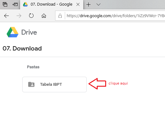Open a new browser tab with plus
Image resolution: width=165 pixels, height=121 pixels.
(x=88, y=4)
